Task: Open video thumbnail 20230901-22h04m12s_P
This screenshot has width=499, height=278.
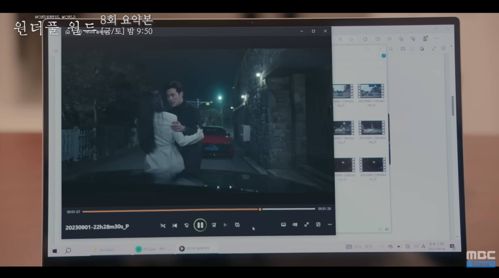Action: [373, 169]
